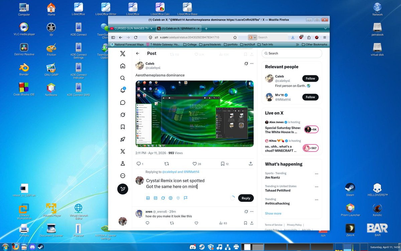Show more bookmarks chevron in toolbar

click(x=297, y=45)
